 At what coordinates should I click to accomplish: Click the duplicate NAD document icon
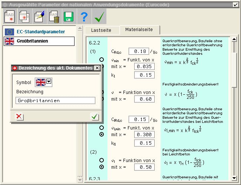24,16
